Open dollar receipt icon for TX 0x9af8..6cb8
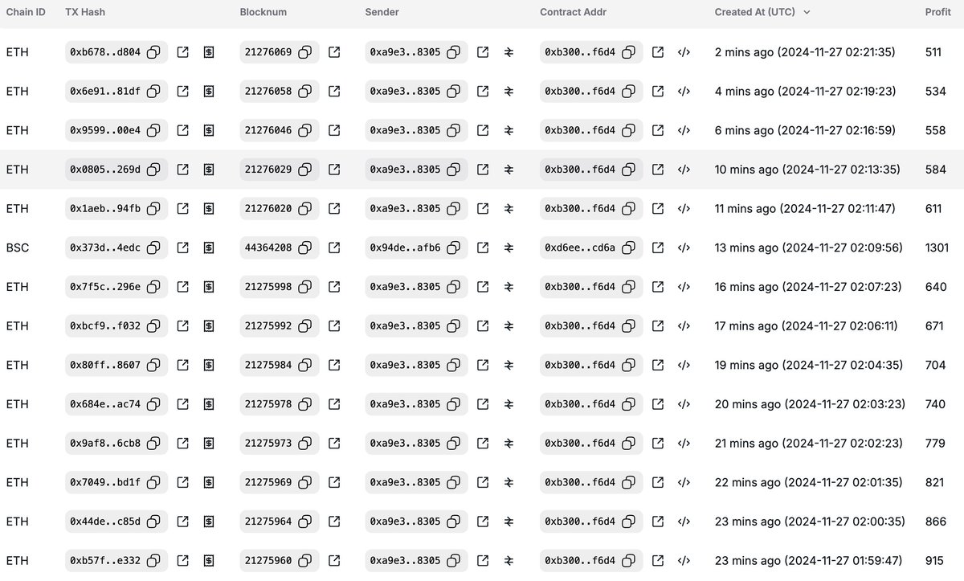The image size is (964, 581). [209, 444]
